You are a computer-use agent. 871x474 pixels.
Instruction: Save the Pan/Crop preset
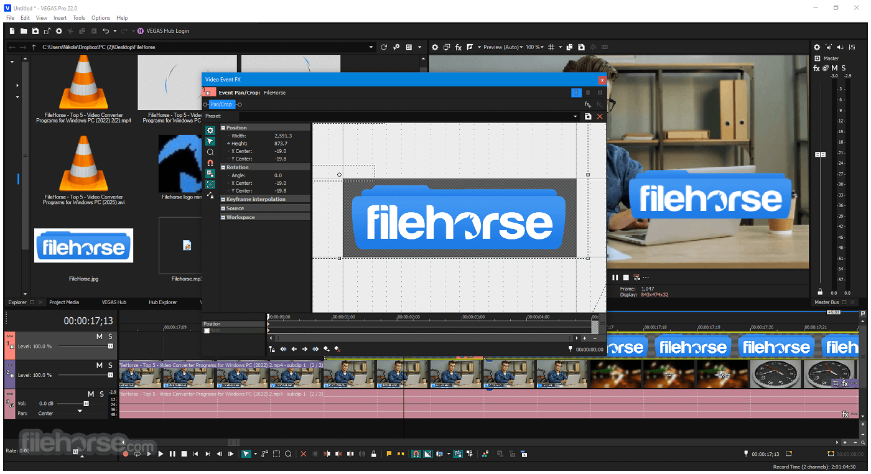[x=588, y=116]
